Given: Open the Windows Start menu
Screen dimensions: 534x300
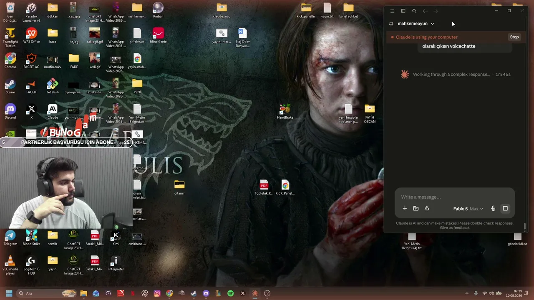Looking at the screenshot, I should tap(9, 293).
